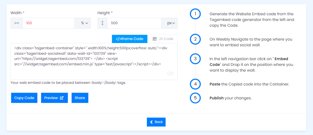Open the Preview in new window

(x=54, y=98)
